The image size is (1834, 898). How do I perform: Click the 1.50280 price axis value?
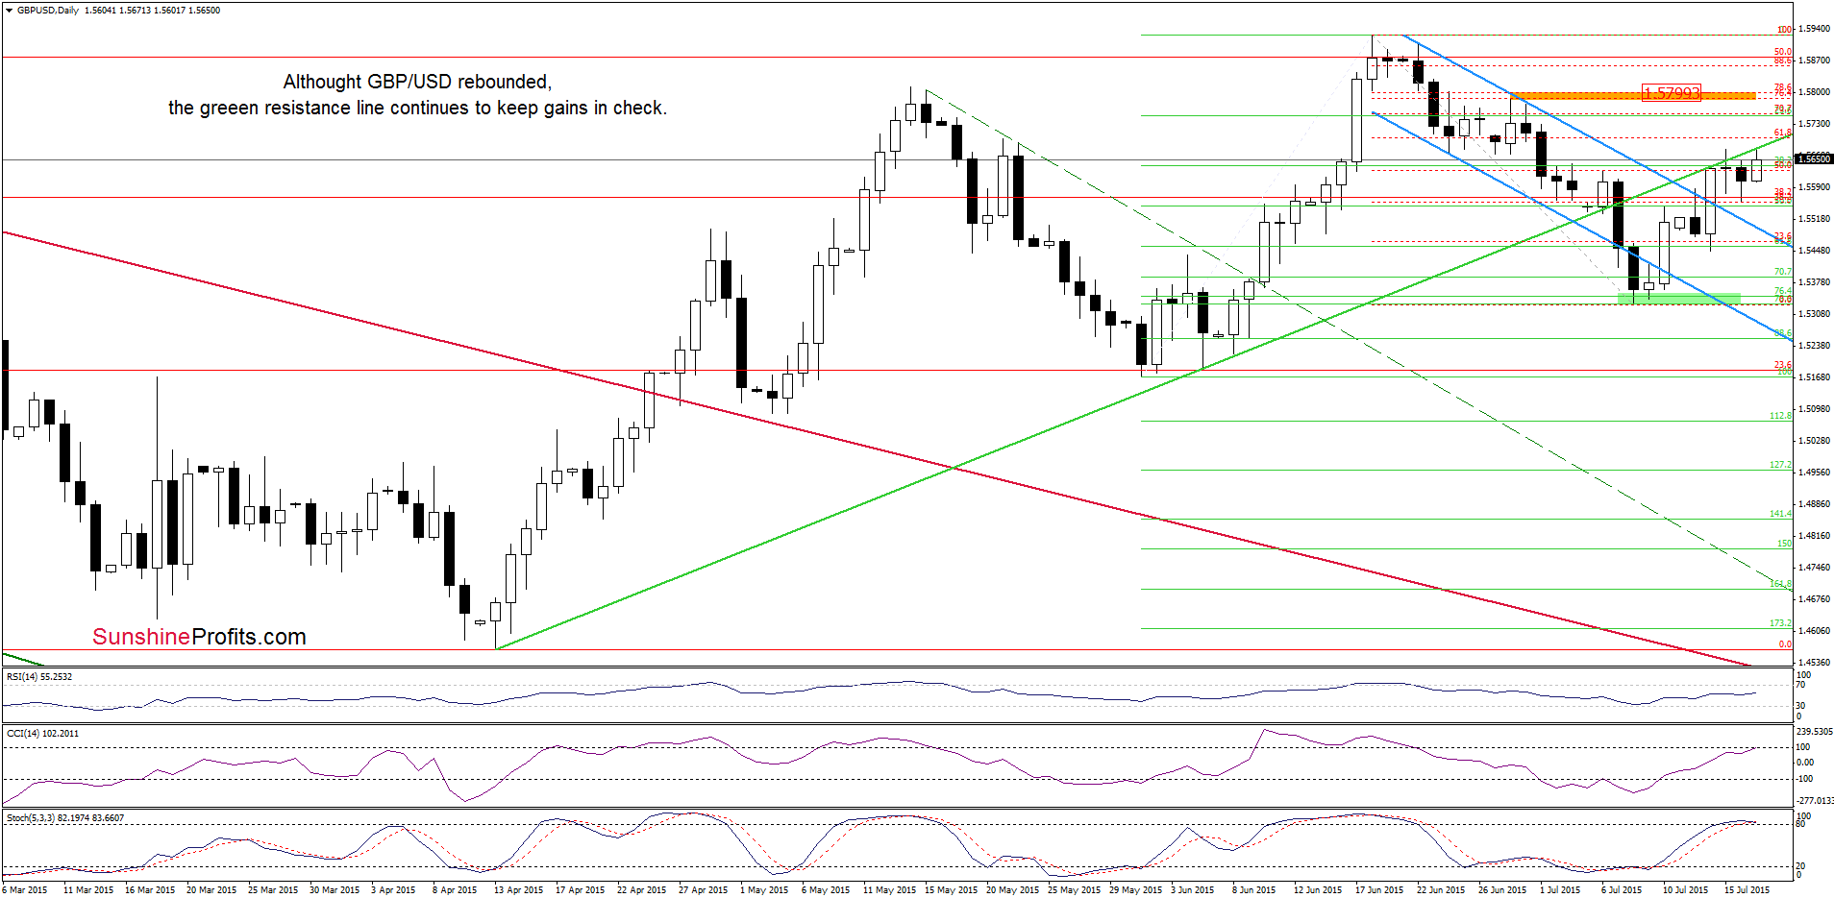tap(1814, 441)
